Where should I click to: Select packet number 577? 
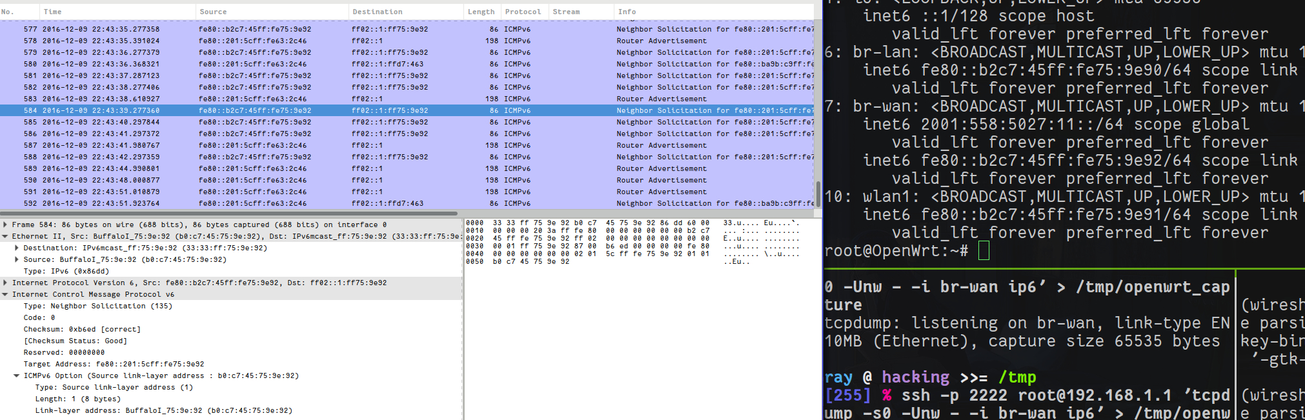[x=407, y=29]
